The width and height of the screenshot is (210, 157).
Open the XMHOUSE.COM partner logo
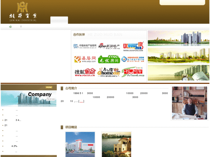pos(133,59)
